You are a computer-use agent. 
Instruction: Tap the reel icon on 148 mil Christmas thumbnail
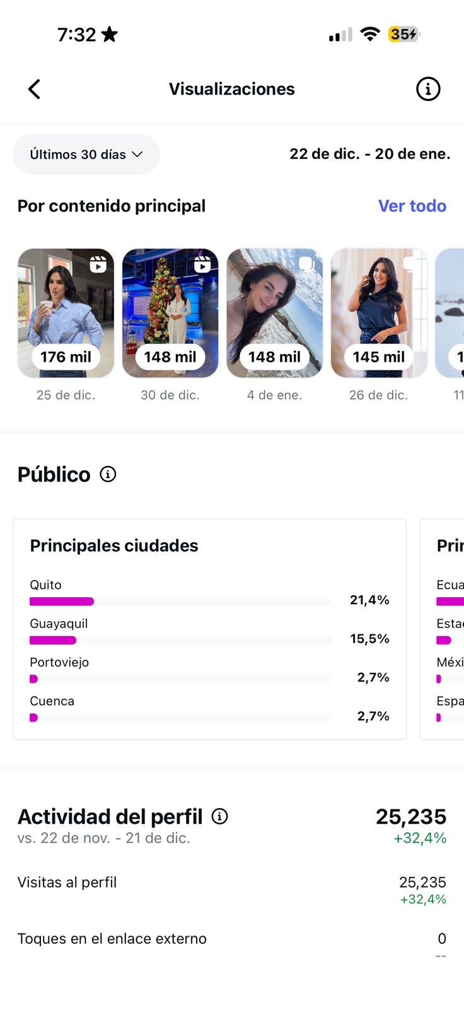[202, 264]
